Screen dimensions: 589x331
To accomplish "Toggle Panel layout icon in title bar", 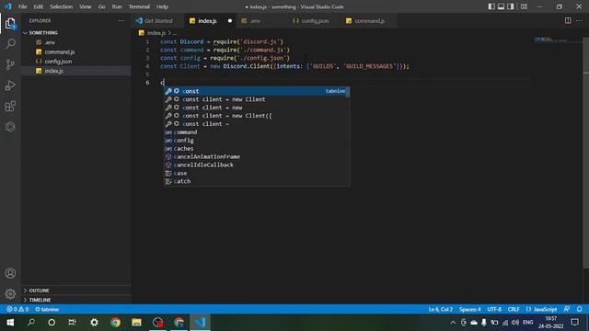I will 501,6.
